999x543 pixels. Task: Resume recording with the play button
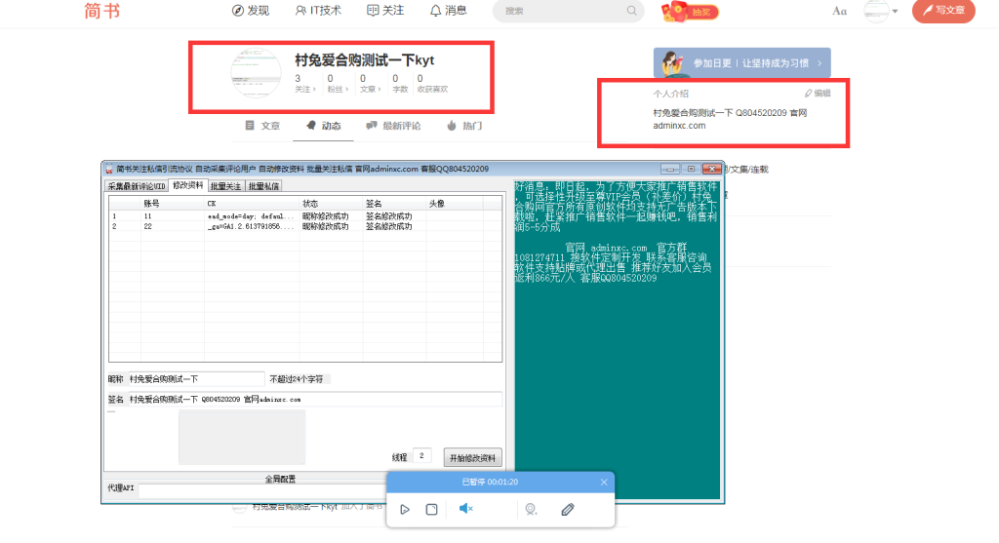[x=405, y=509]
